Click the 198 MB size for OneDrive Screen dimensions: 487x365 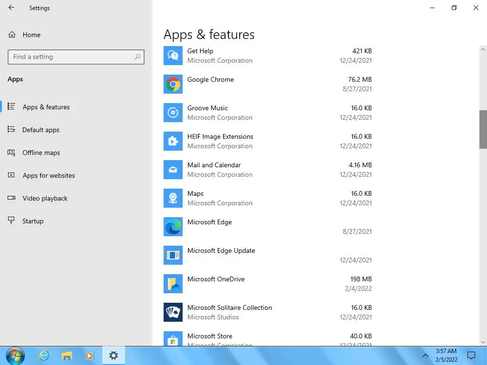[361, 279]
